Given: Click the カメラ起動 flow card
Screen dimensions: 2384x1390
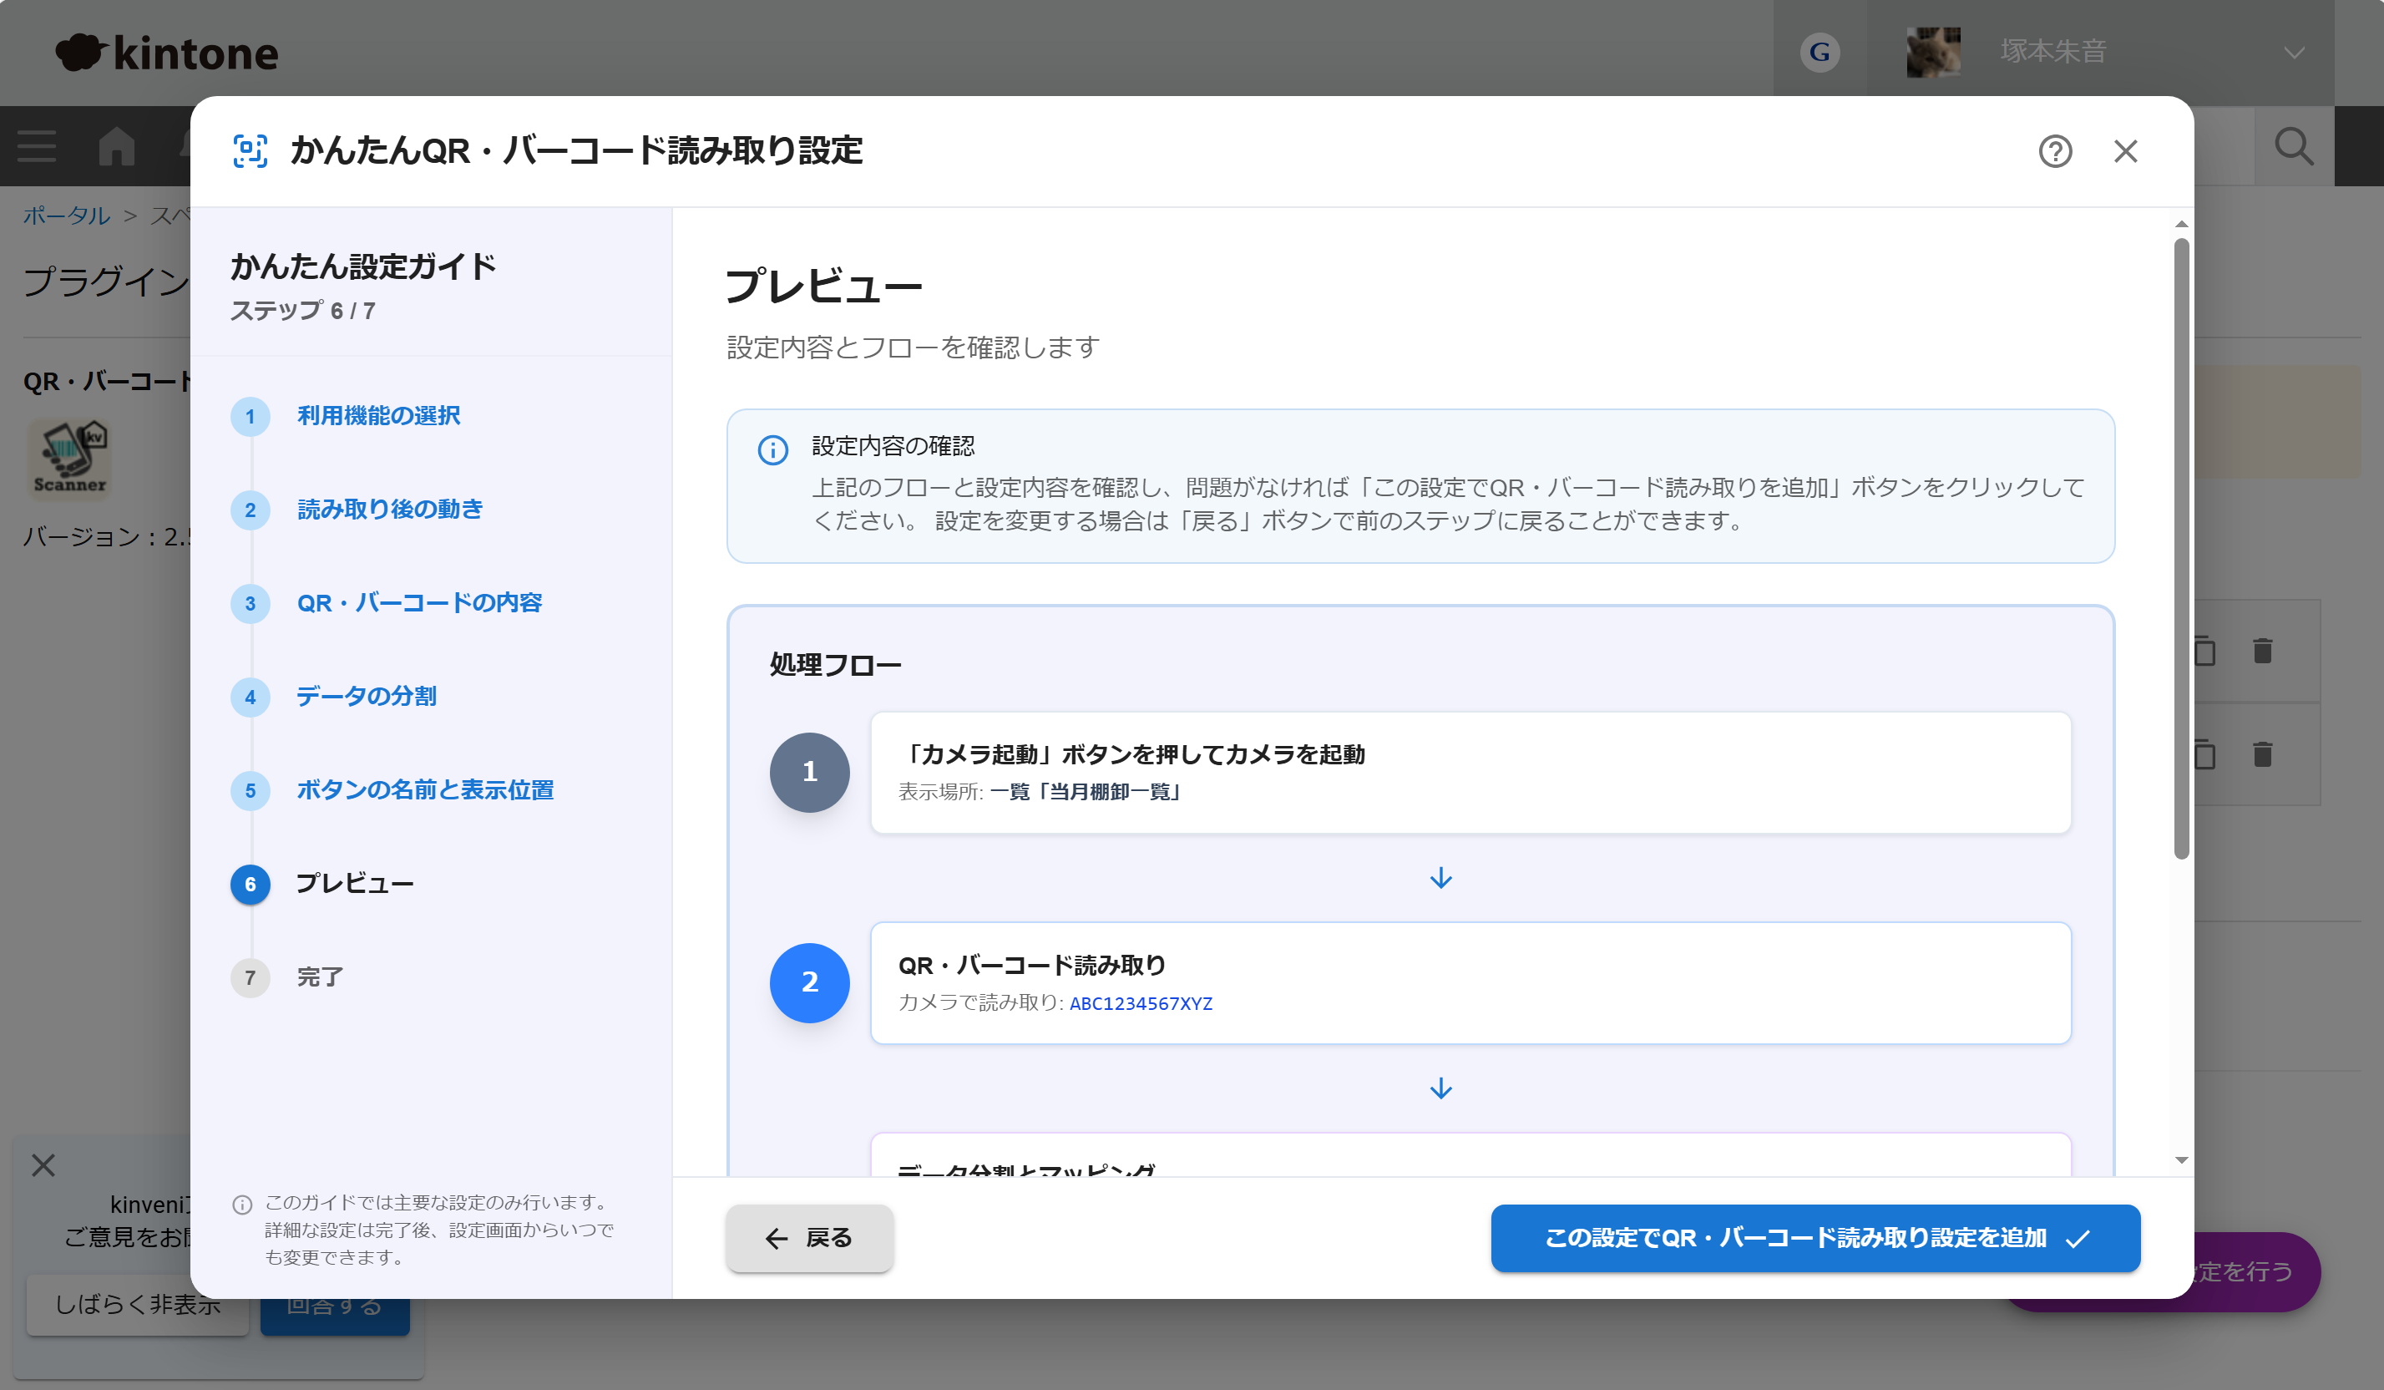Looking at the screenshot, I should (x=1470, y=772).
